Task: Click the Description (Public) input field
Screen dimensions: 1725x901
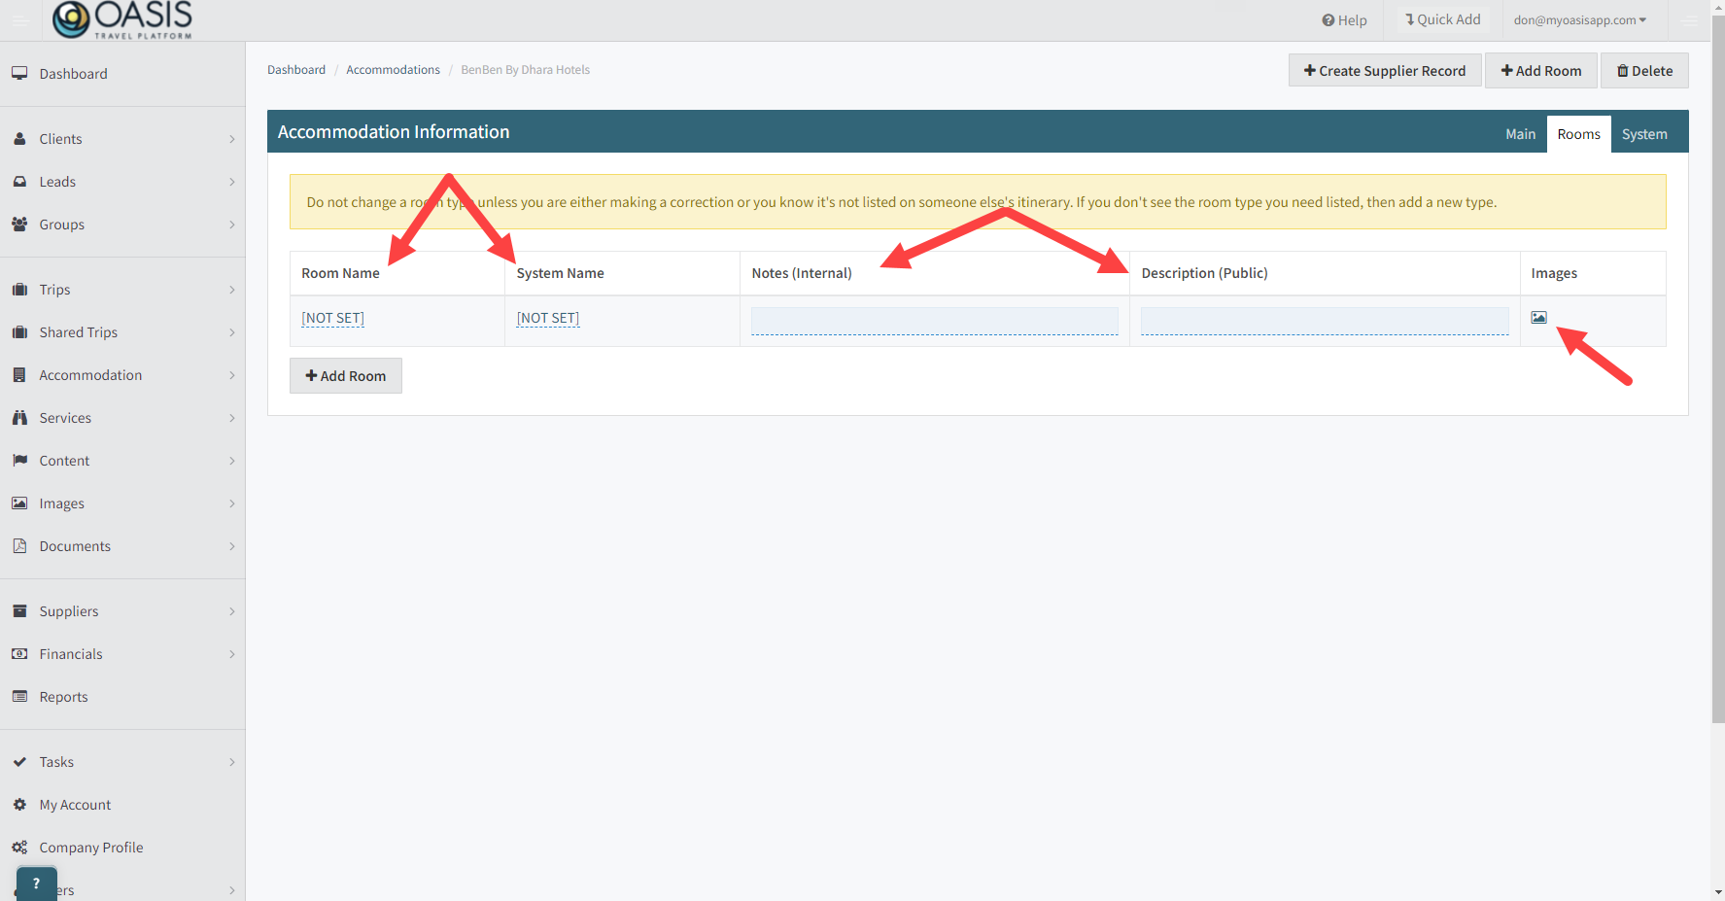Action: (x=1325, y=321)
